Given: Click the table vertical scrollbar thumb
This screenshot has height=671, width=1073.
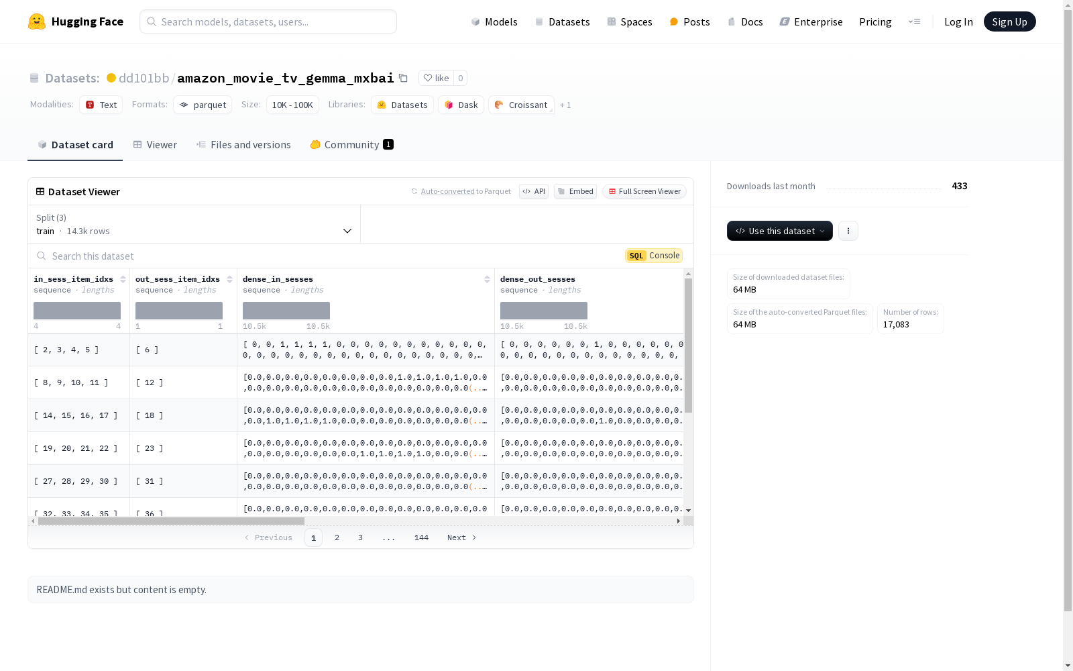Looking at the screenshot, I should 688,346.
